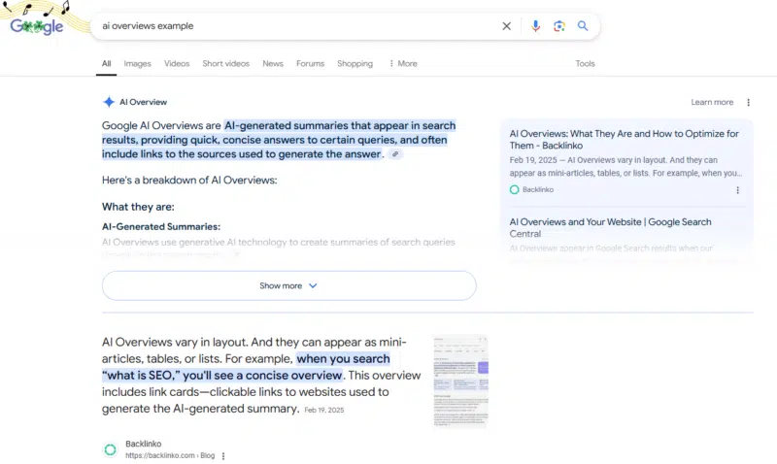
Task: Open backlinko.com Blog result URL
Action: pyautogui.click(x=170, y=455)
